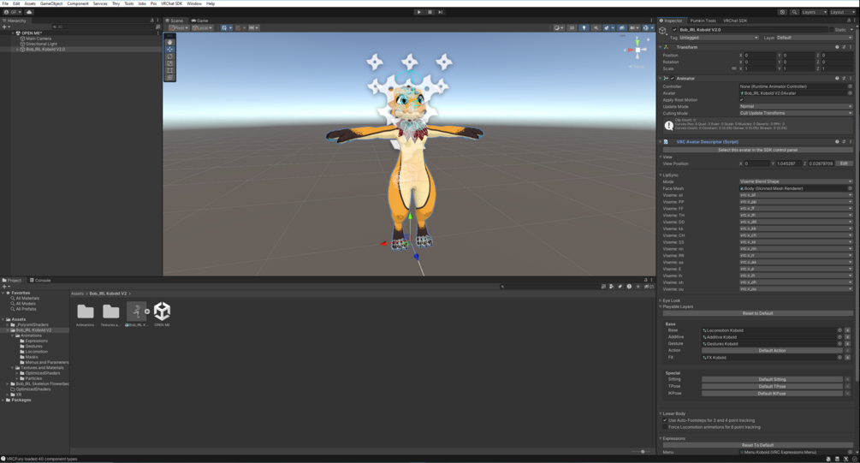Viewport: 860px width, 463px height.
Task: Toggle Apply Root Motion checkbox
Action: pyautogui.click(x=742, y=100)
